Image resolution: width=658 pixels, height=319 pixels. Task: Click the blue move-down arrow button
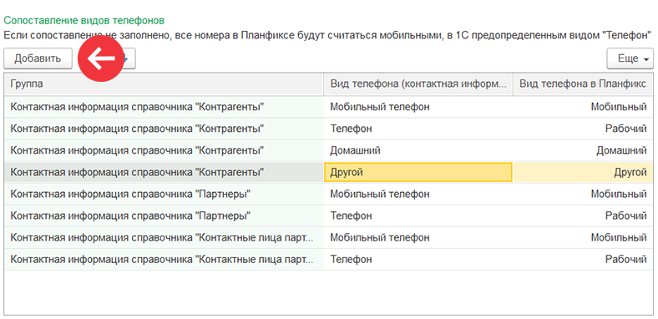(126, 58)
